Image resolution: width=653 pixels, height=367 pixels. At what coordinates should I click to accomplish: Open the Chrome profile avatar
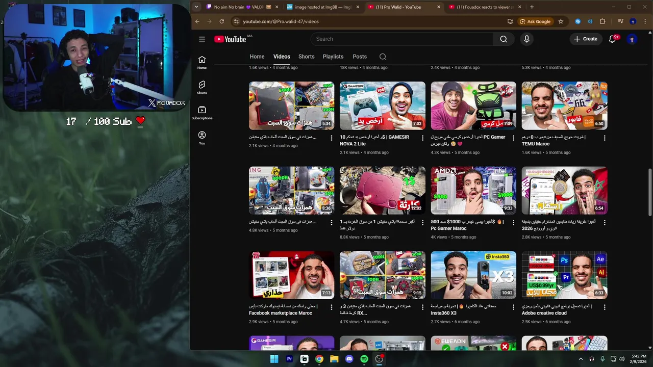tap(633, 21)
